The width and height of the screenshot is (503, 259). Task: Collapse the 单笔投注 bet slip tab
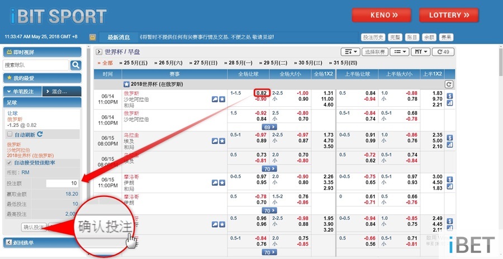tap(22, 92)
